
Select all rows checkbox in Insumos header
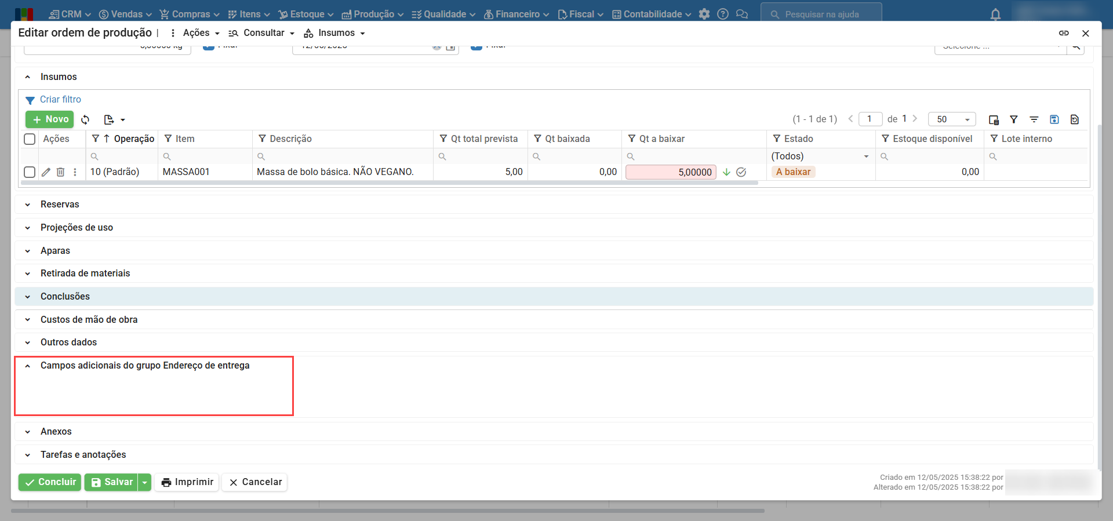pos(30,139)
